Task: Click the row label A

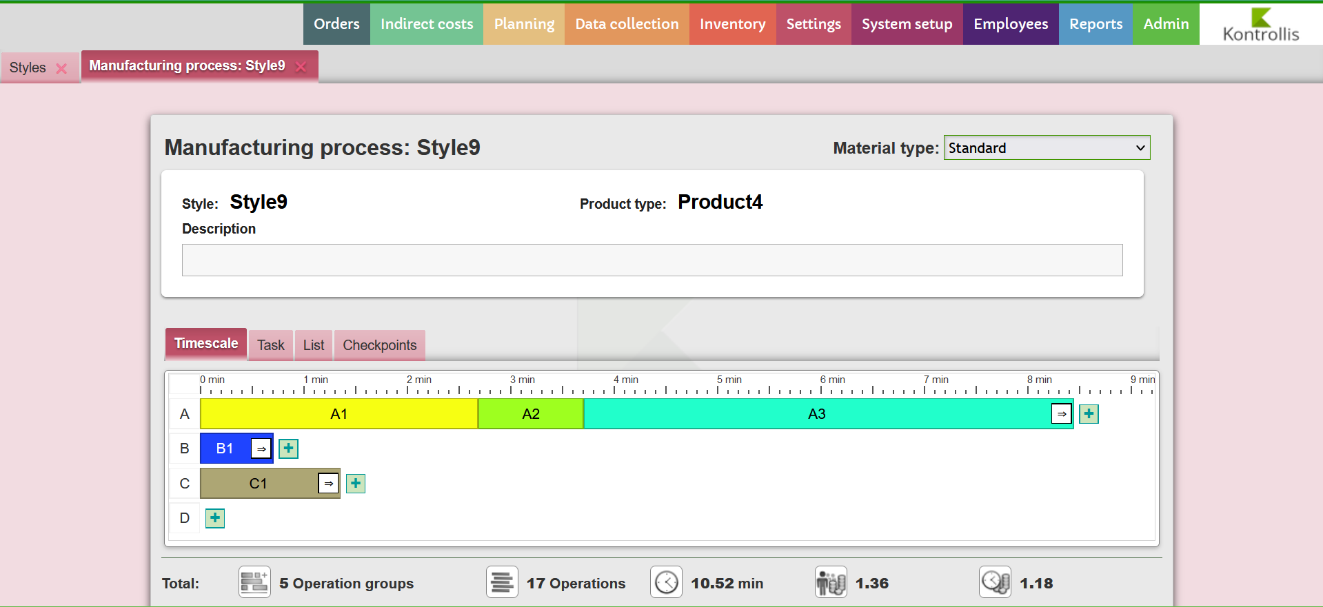Action: 185,414
